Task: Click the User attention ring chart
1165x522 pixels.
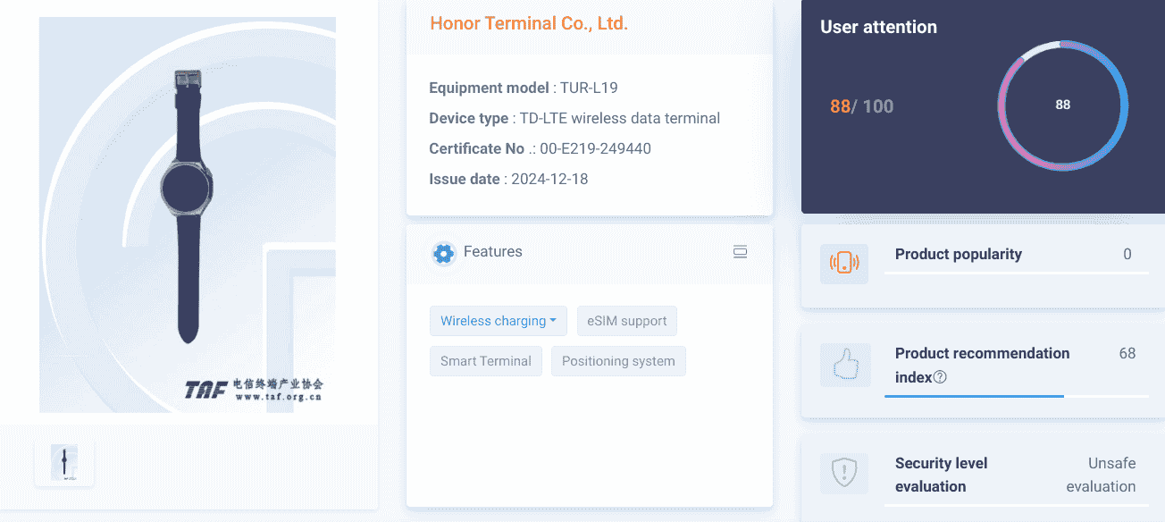Action: pyautogui.click(x=1062, y=105)
